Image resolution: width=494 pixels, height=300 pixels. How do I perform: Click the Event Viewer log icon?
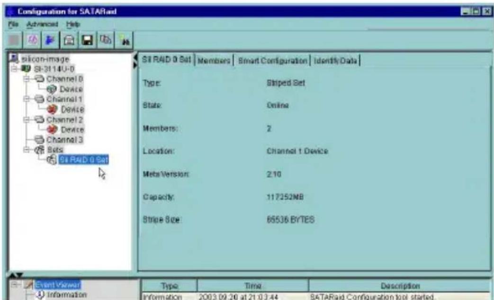[28, 285]
